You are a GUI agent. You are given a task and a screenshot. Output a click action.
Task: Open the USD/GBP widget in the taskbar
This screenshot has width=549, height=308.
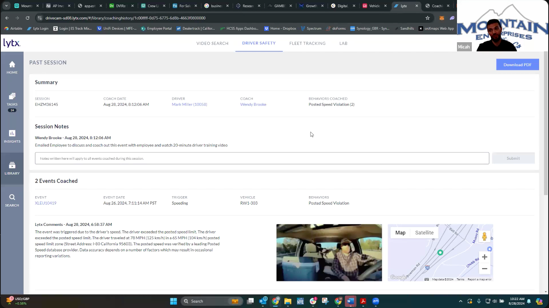(x=17, y=301)
